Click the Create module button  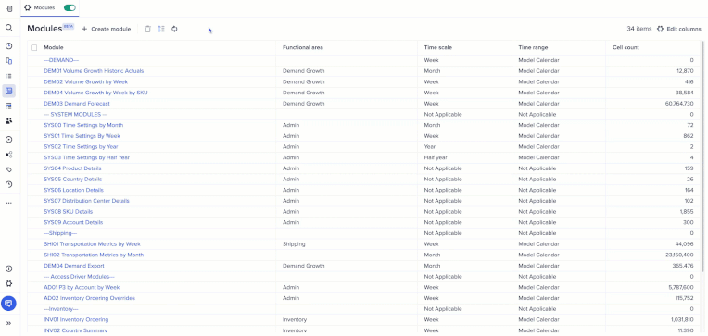[x=107, y=29]
